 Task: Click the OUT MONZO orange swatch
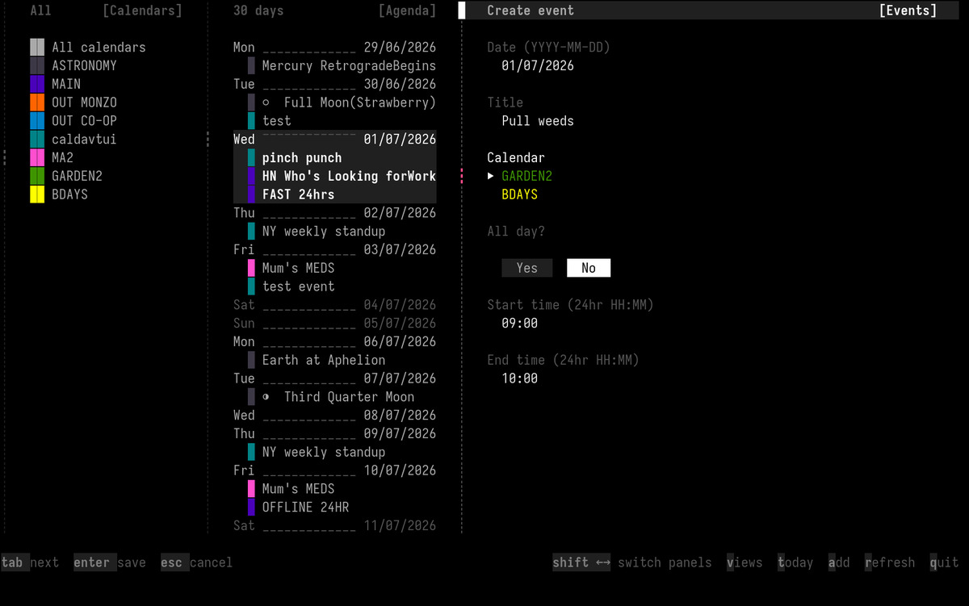click(x=37, y=102)
